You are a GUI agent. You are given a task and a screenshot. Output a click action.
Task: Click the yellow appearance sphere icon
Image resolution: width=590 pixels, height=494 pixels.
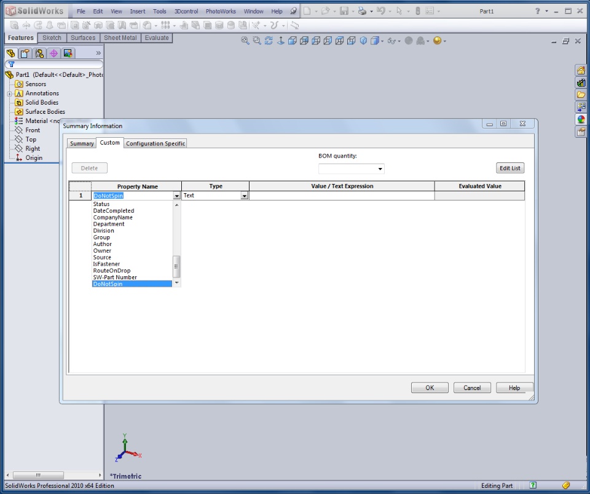(437, 41)
